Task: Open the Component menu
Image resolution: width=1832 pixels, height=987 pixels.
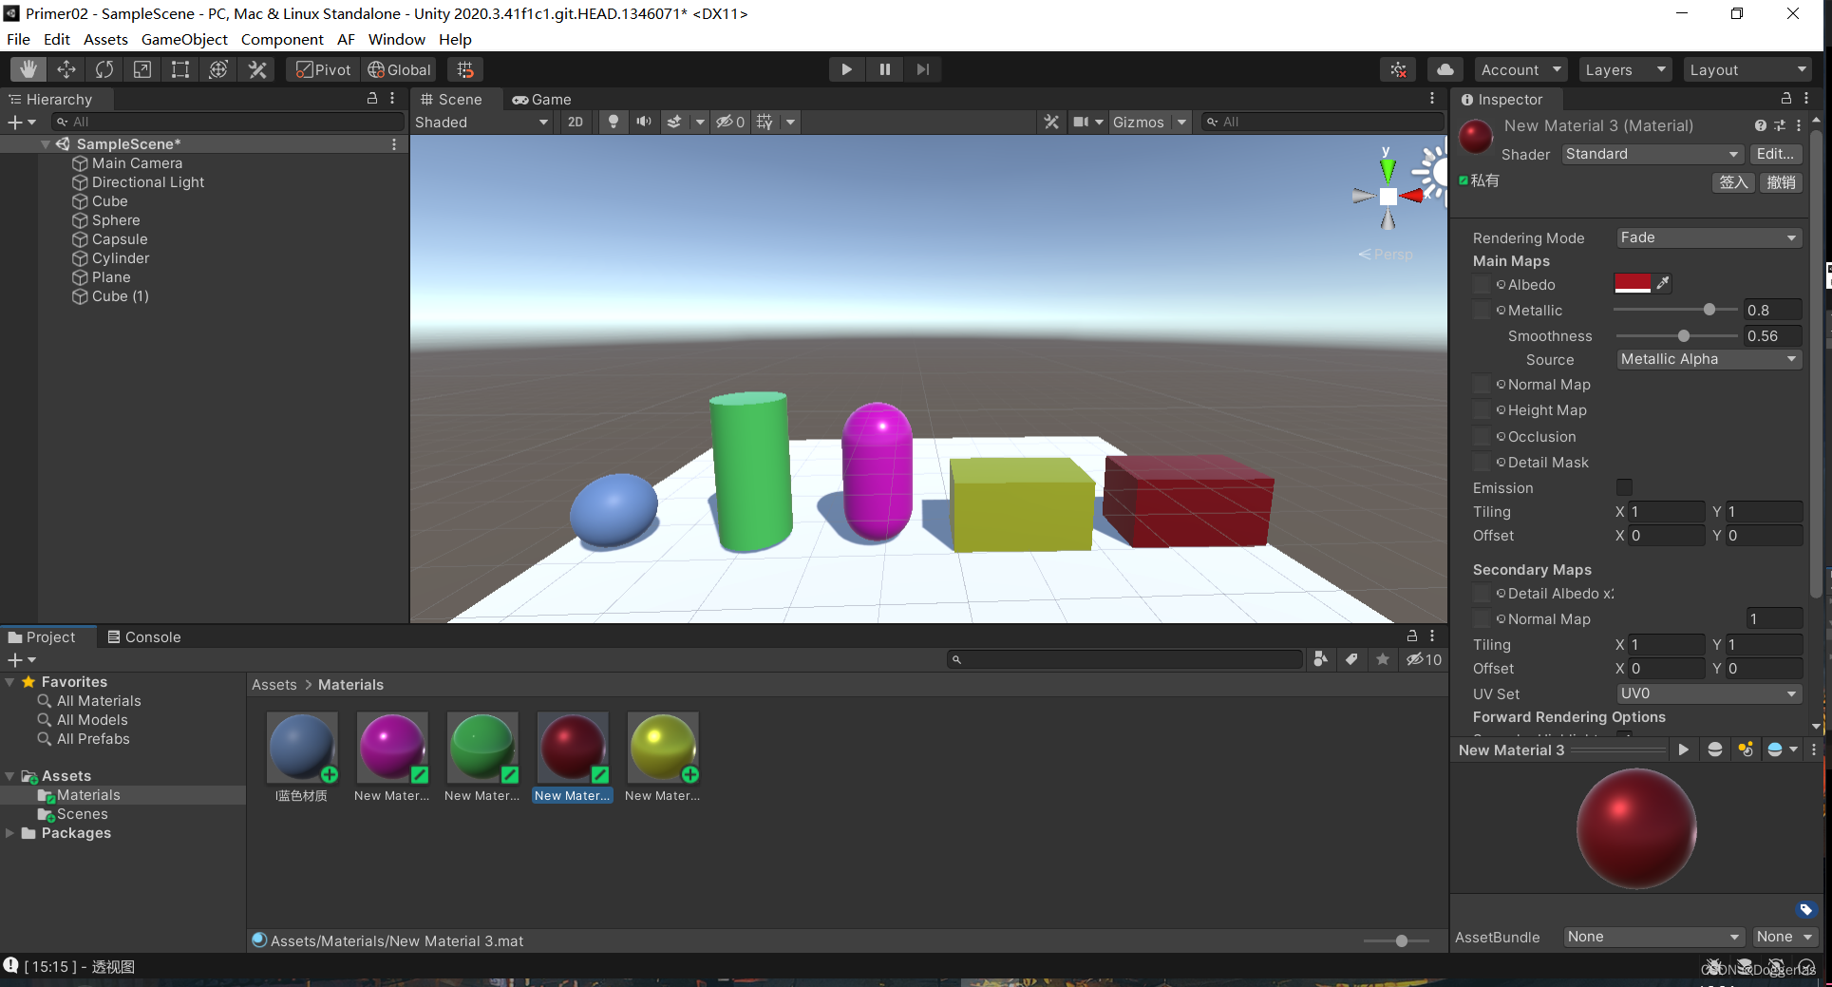Action: pyautogui.click(x=282, y=39)
